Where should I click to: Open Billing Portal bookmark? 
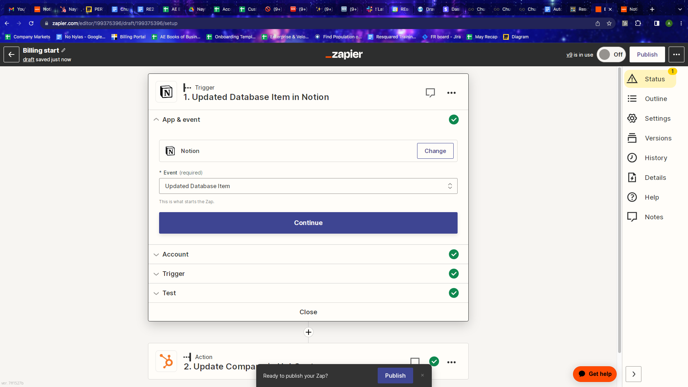tap(129, 37)
